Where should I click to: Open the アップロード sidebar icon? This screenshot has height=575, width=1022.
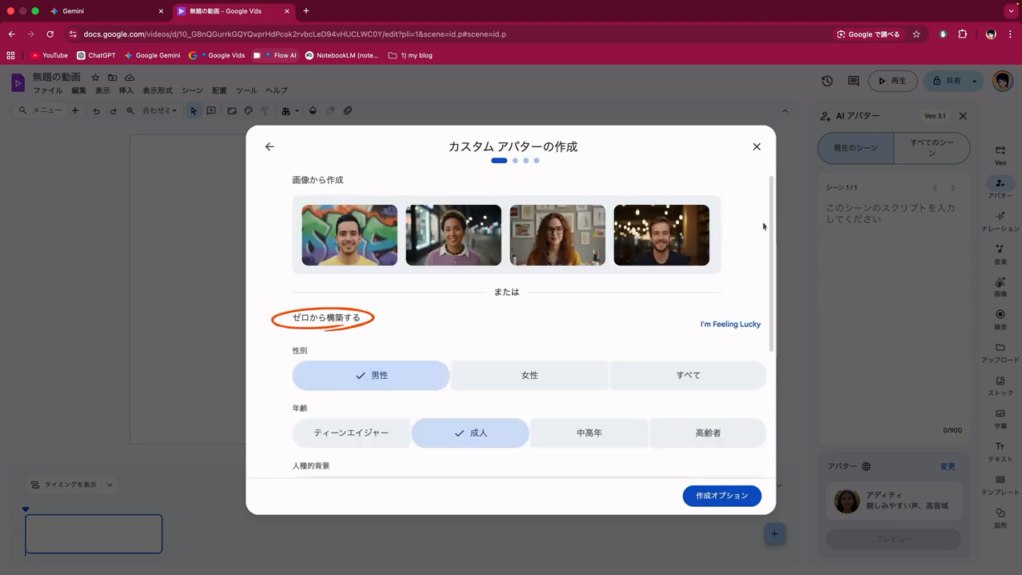(1000, 351)
